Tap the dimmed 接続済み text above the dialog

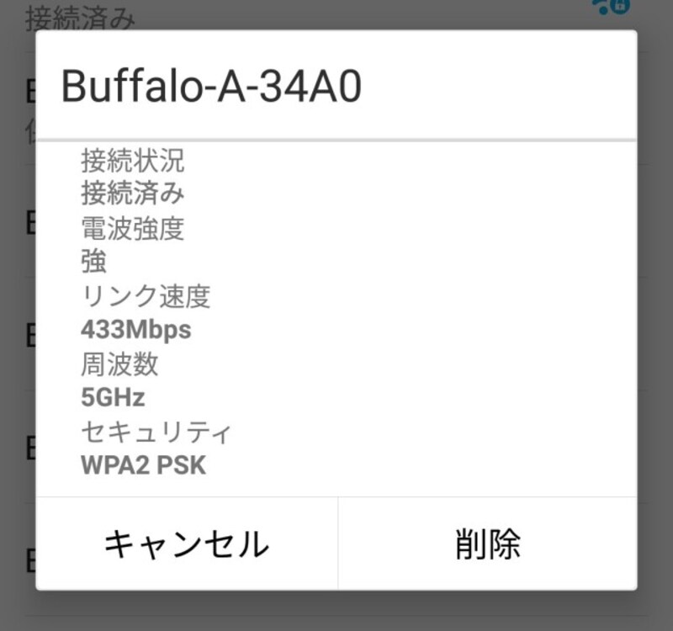pyautogui.click(x=80, y=19)
